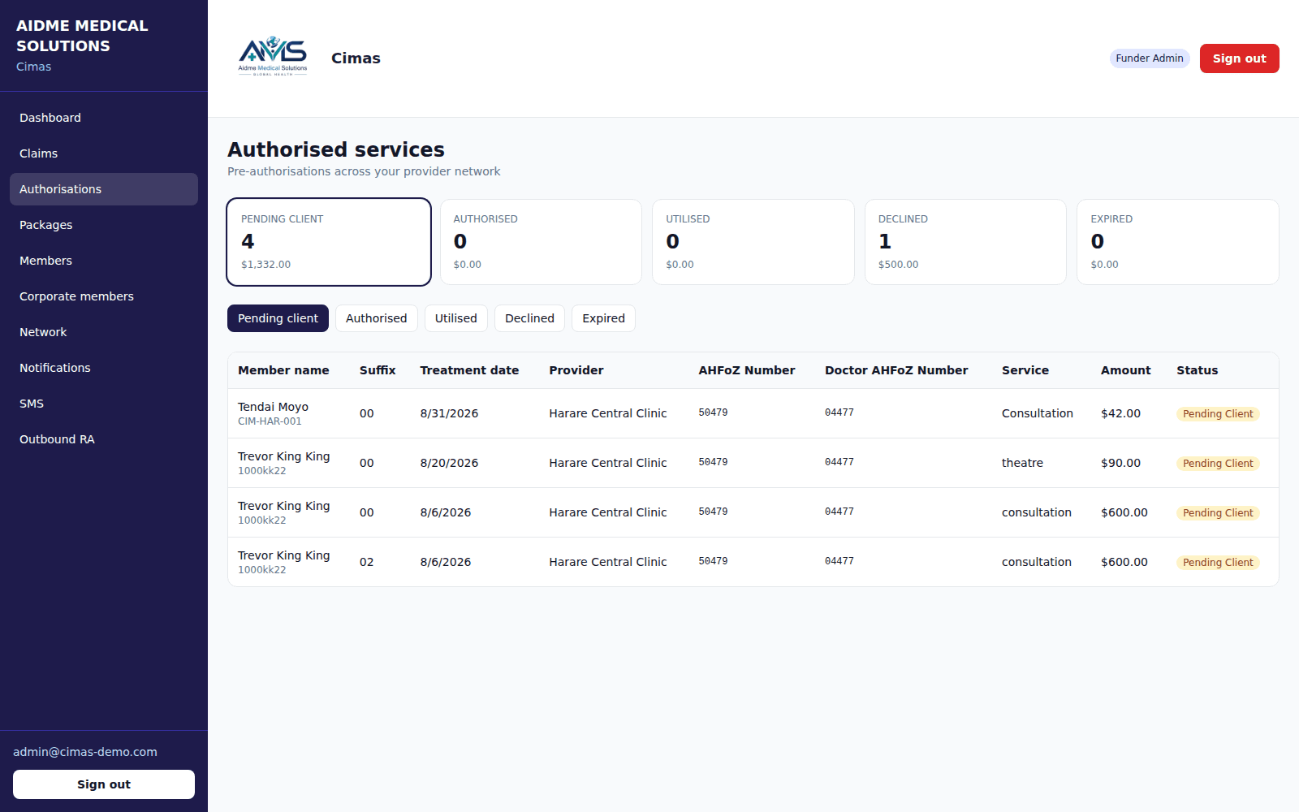
Task: Click $42.00 amount cell
Action: click(x=1120, y=413)
